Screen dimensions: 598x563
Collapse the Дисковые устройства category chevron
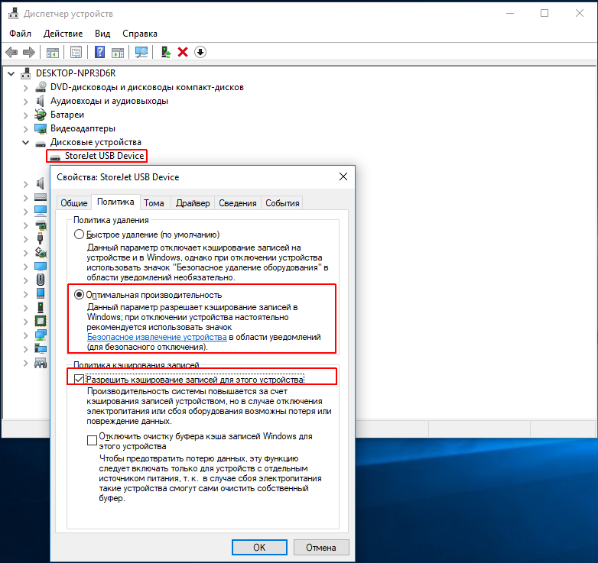click(25, 142)
